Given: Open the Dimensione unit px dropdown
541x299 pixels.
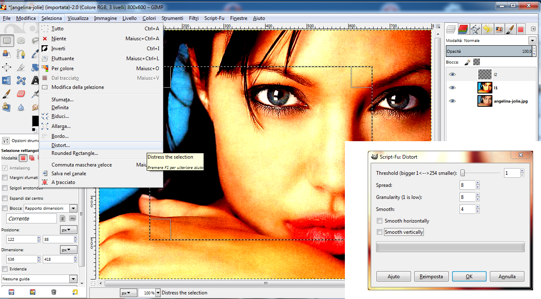Looking at the screenshot, I should pyautogui.click(x=69, y=250).
